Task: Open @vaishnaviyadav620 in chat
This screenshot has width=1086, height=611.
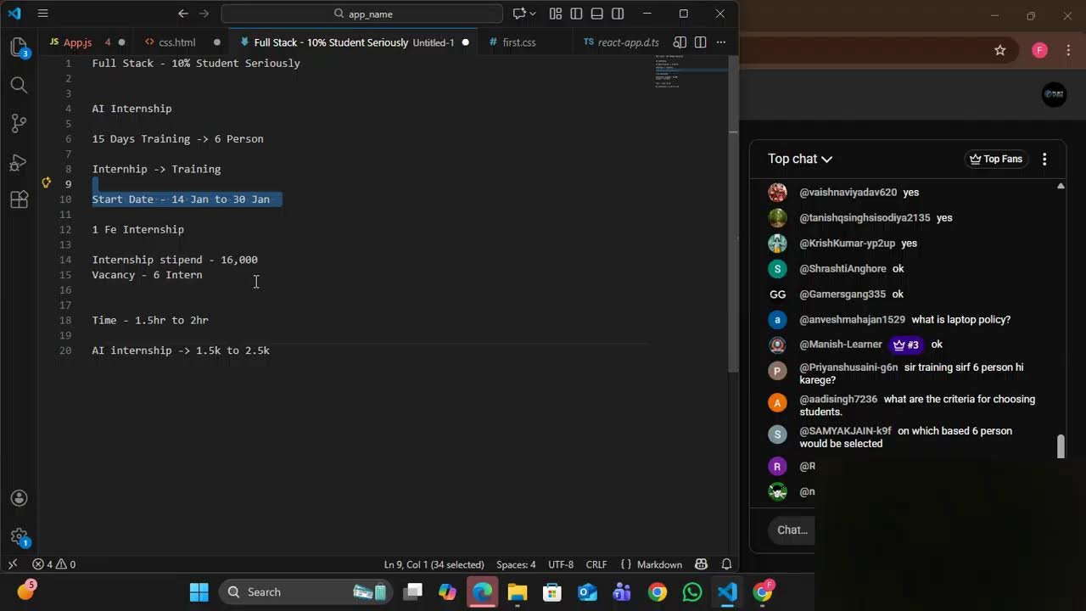Action: click(848, 193)
